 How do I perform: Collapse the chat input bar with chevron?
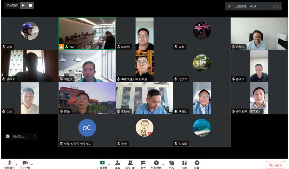pos(34,136)
